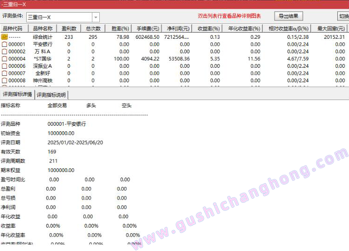Click the red 双击列表行查看品种评测图表 hint text

[229, 16]
